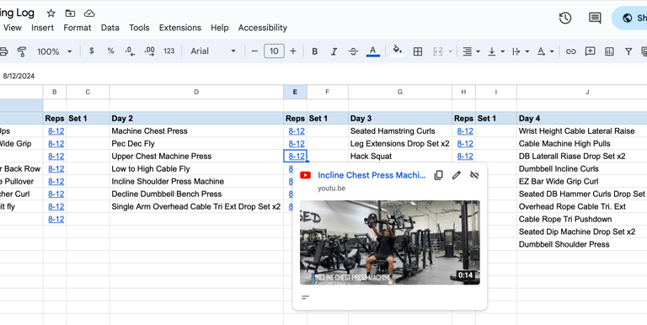This screenshot has width=647, height=325.
Task: Click 8-12 link in Pec Dec Fly row
Action: tap(297, 143)
